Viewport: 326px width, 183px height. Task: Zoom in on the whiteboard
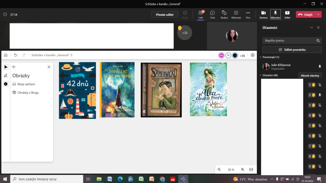(243, 170)
